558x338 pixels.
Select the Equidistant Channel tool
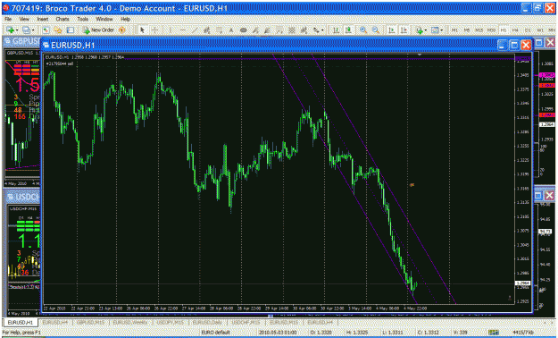207,30
